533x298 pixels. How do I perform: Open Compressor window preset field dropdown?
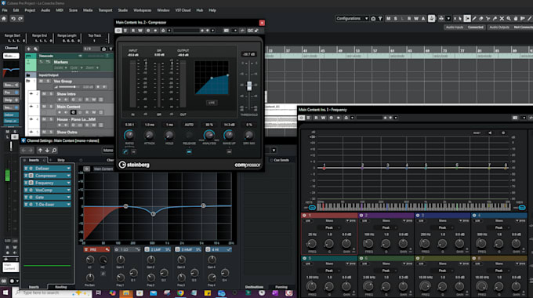pyautogui.click(x=186, y=31)
